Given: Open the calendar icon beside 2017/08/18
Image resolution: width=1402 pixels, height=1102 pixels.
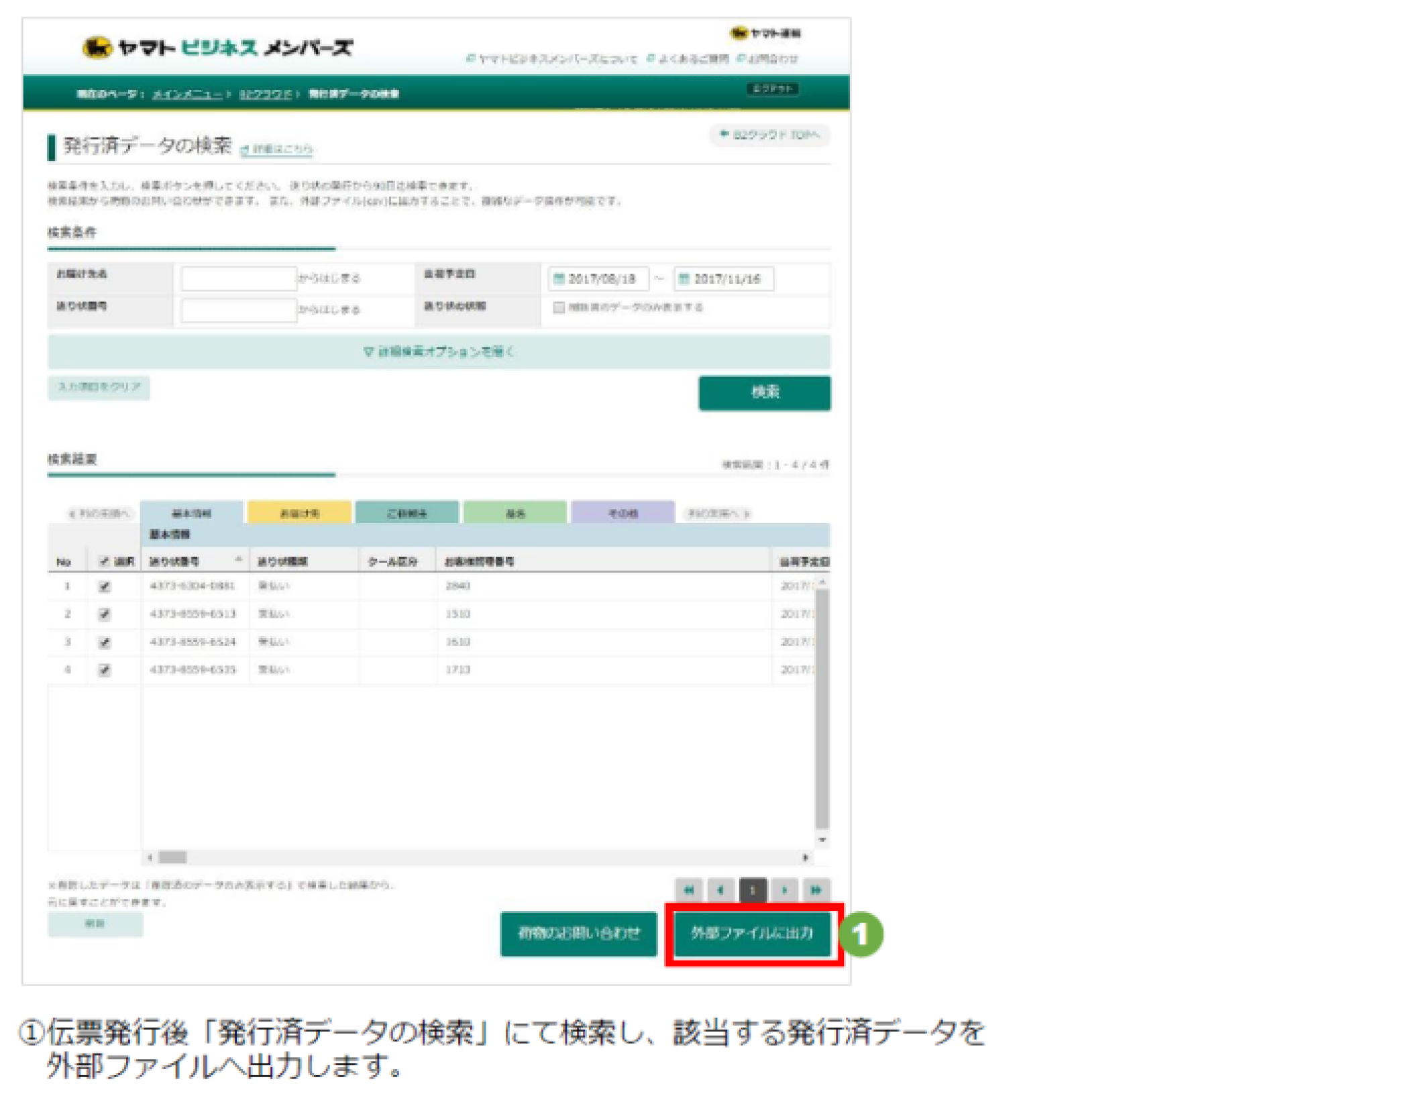Looking at the screenshot, I should (x=559, y=279).
